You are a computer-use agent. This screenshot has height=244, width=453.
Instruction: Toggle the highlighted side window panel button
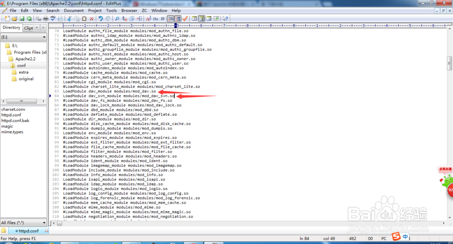(202, 19)
